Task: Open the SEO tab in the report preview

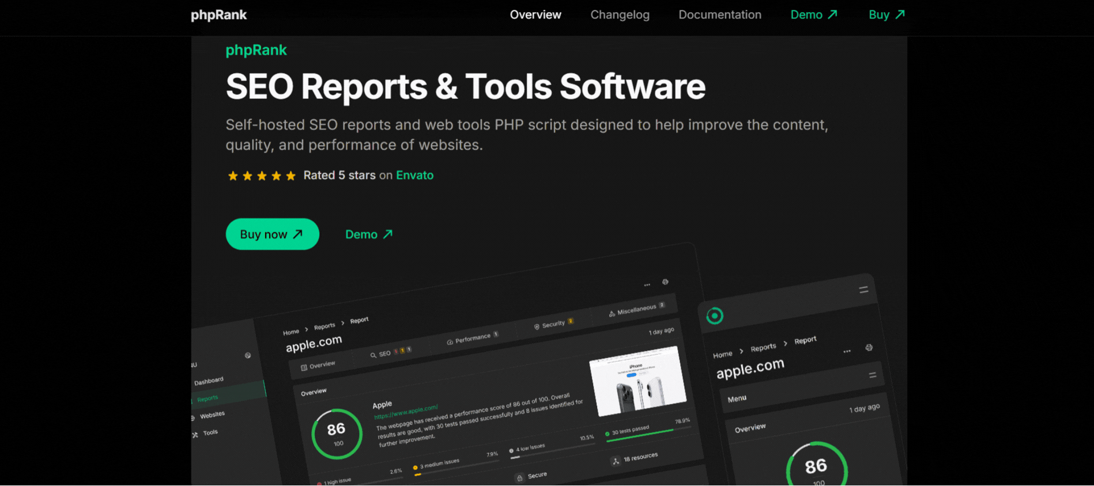Action: coord(390,352)
